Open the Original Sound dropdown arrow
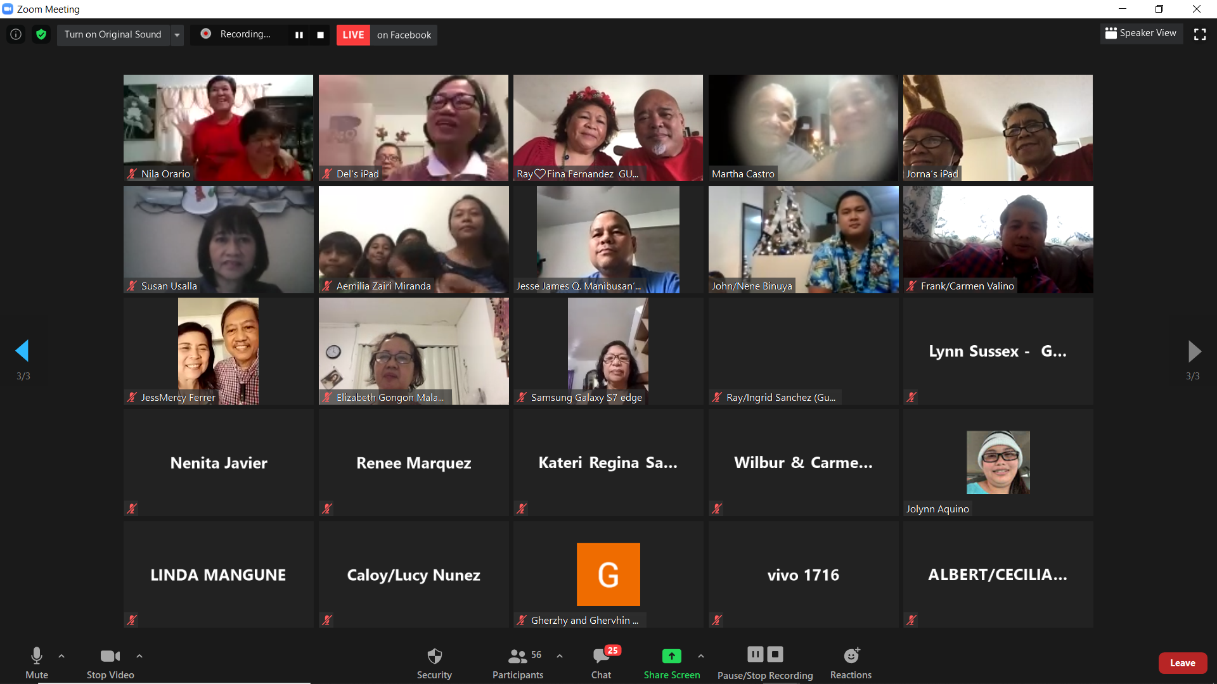Screen dimensions: 1217x684 (177, 35)
